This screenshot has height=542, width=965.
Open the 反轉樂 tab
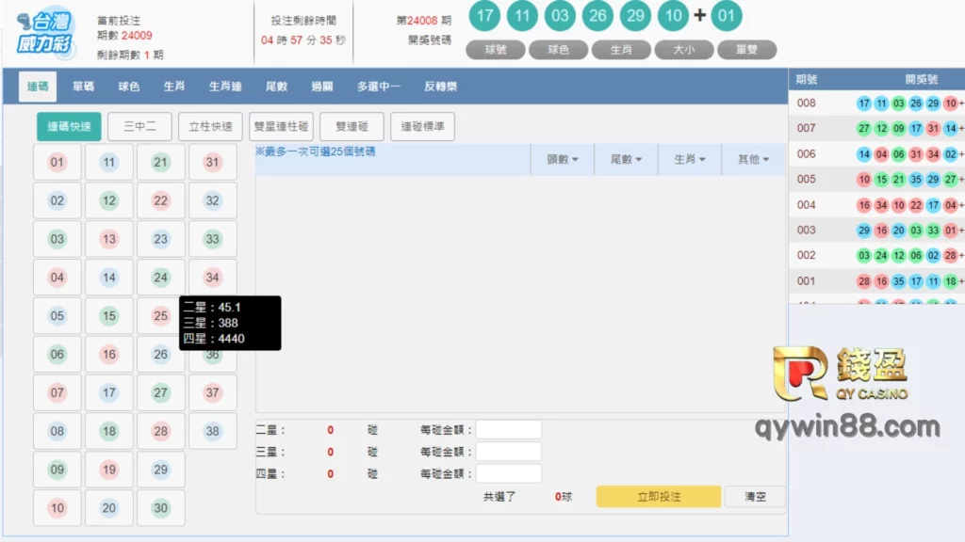click(x=440, y=87)
